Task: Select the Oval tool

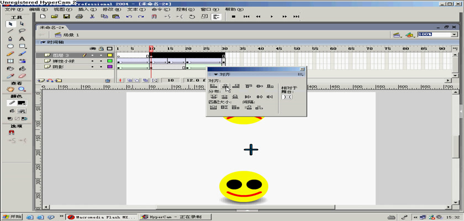Action: (10, 46)
